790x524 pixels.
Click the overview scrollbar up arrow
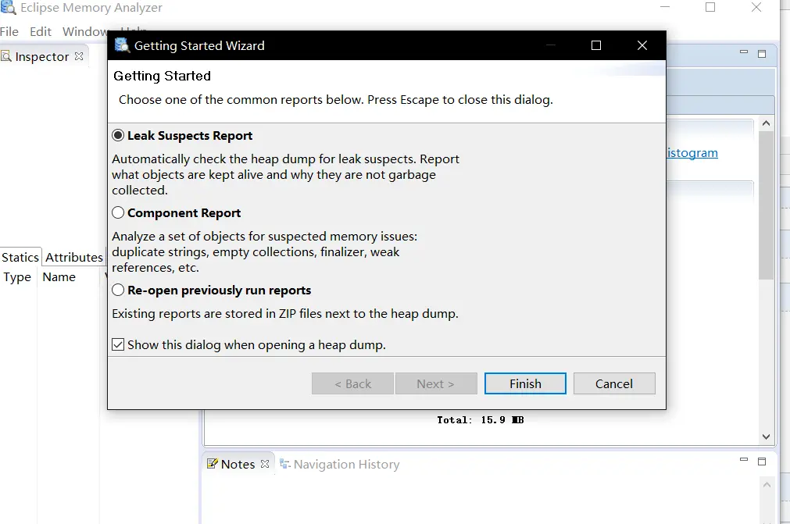coord(766,123)
